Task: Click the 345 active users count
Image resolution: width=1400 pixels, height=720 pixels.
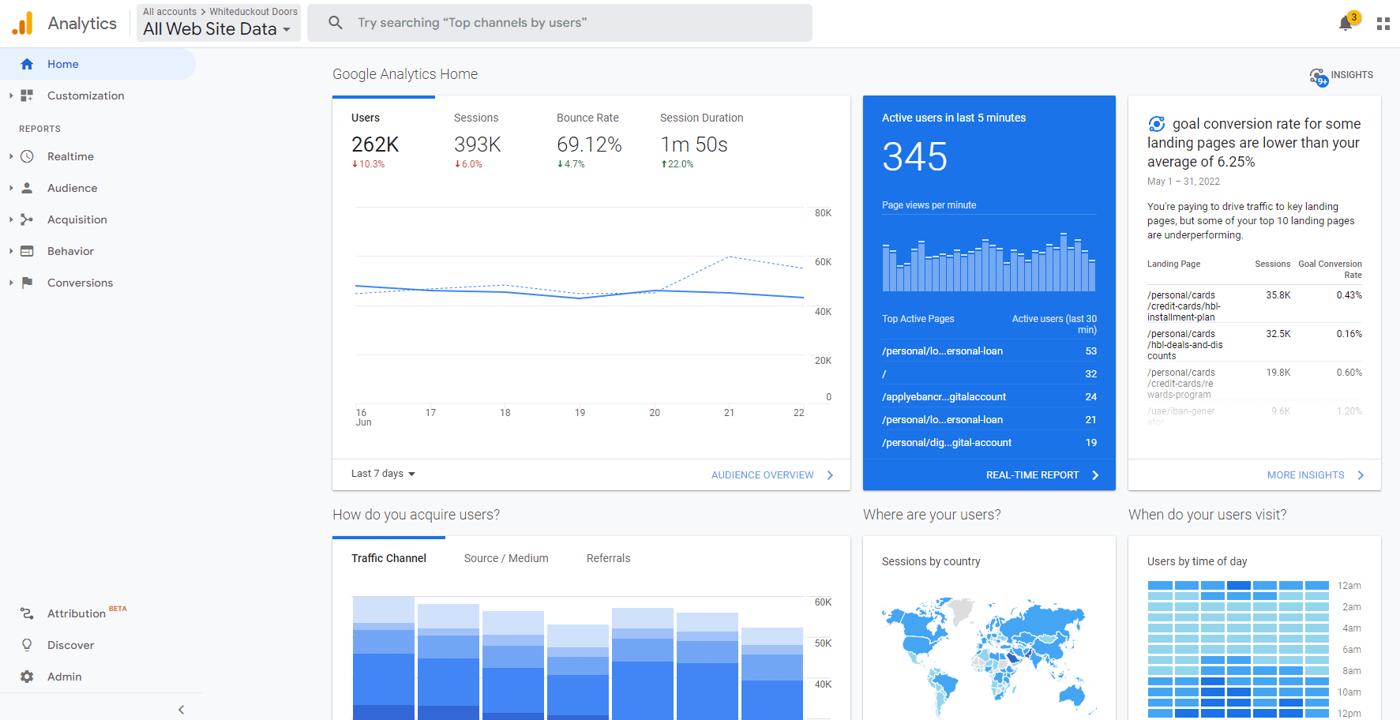Action: (x=914, y=157)
